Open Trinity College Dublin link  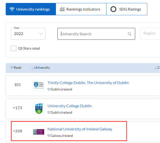88,83
